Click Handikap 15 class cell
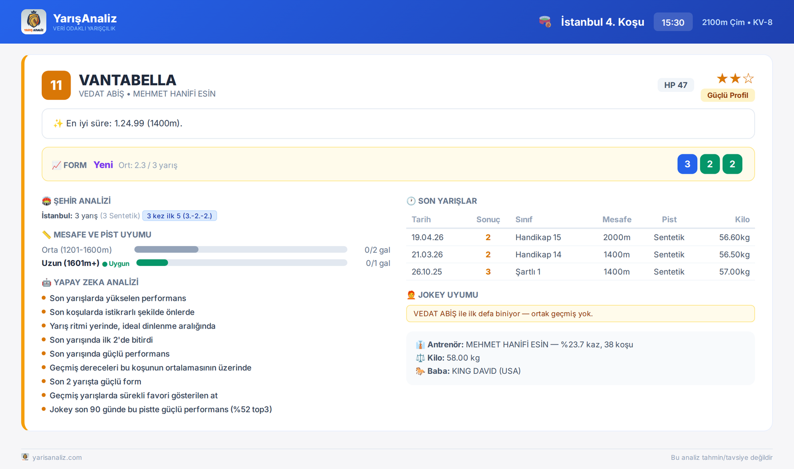The height and width of the screenshot is (469, 794). click(538, 237)
